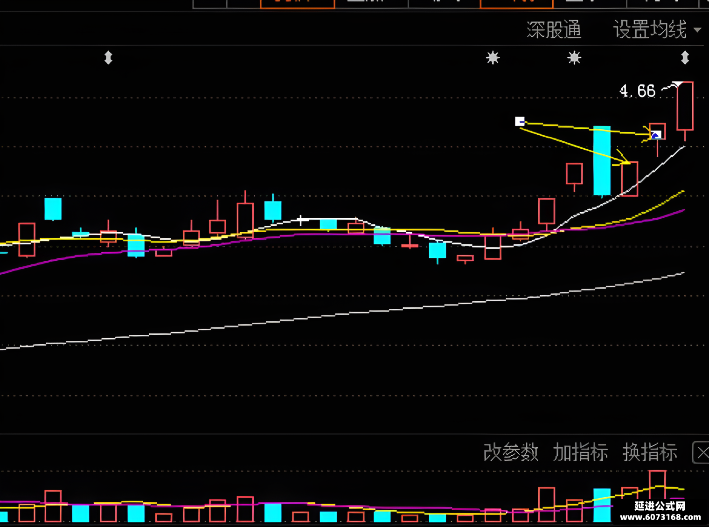Click the 深股通 label

click(x=554, y=30)
